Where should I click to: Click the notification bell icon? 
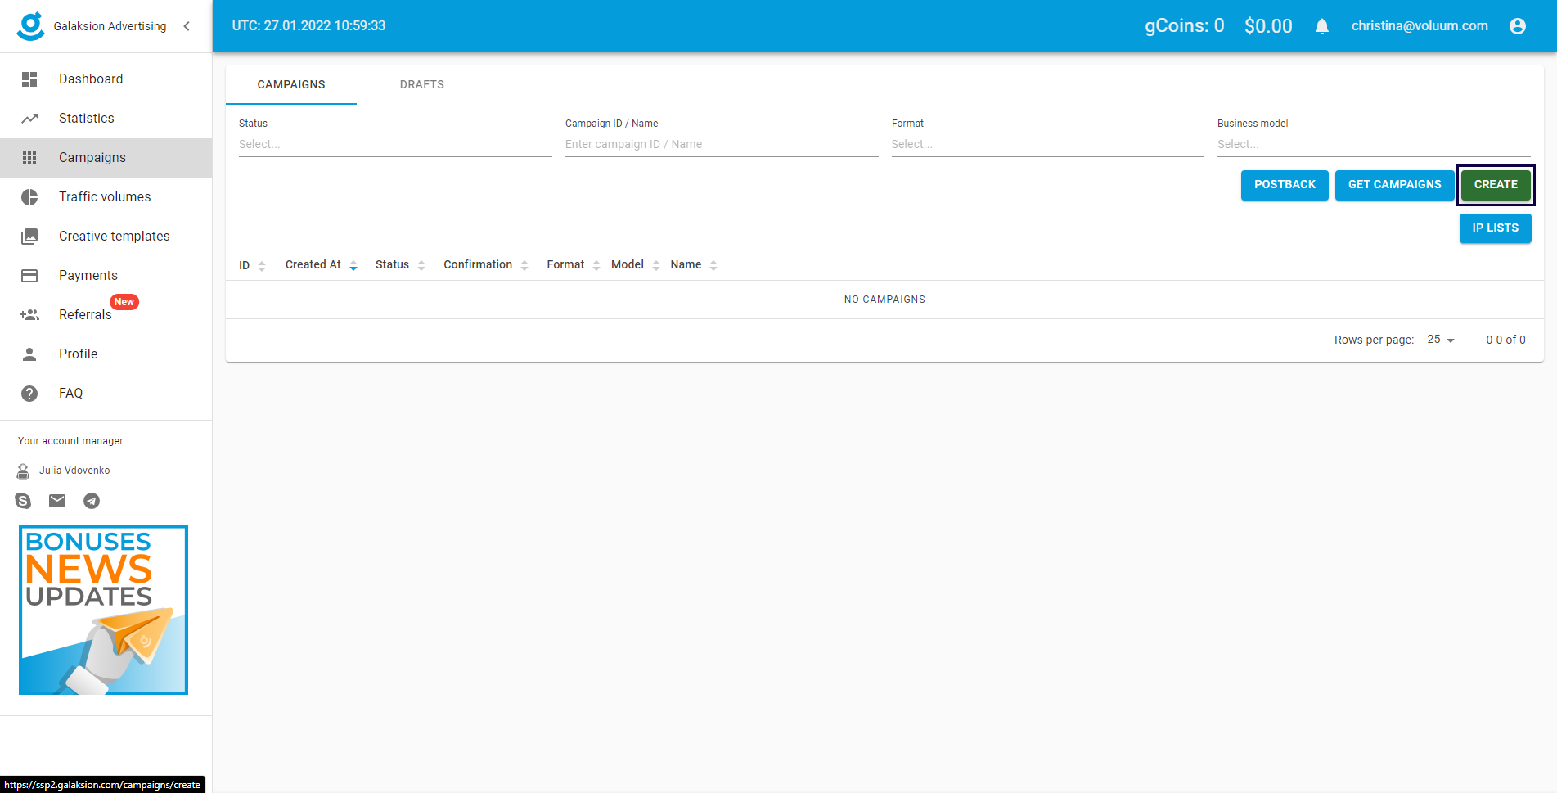tap(1321, 26)
